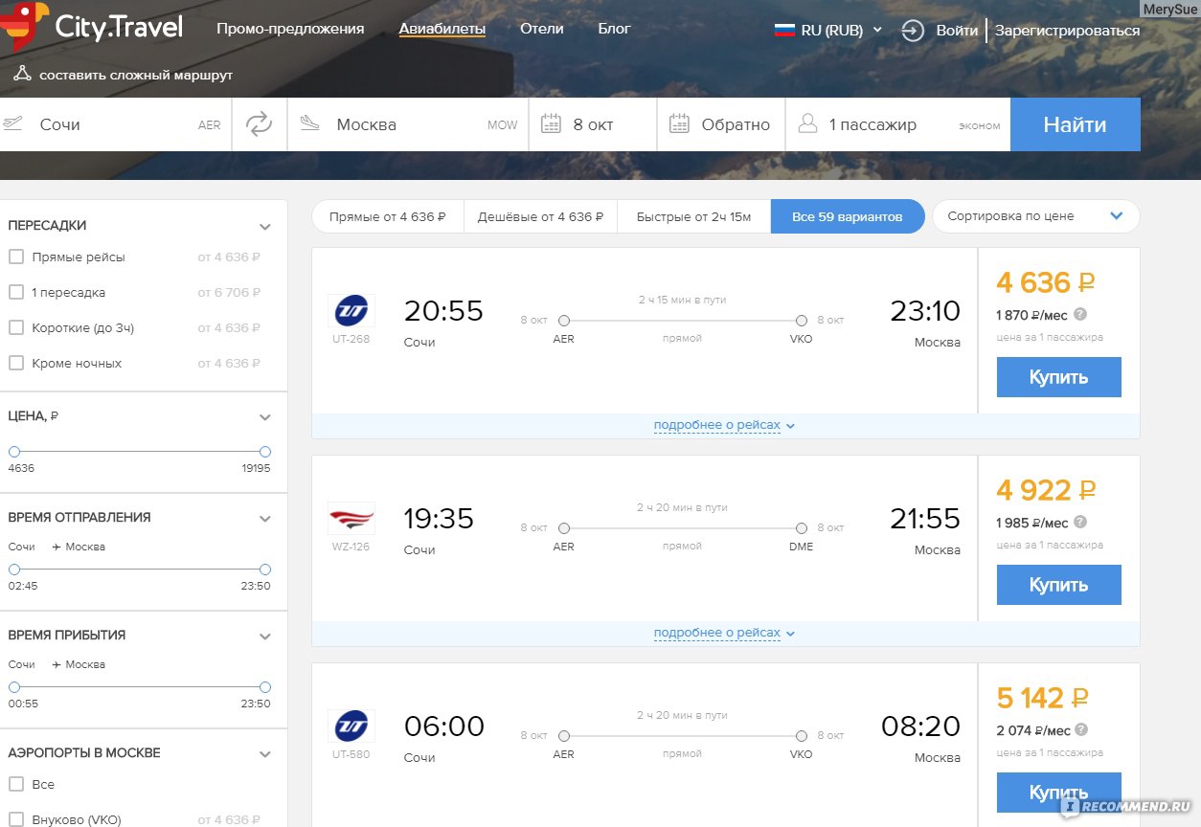
Task: Click the Russian flag currency icon
Action: point(784,30)
